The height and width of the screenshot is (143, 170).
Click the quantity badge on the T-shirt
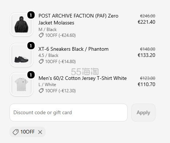tap(31, 75)
